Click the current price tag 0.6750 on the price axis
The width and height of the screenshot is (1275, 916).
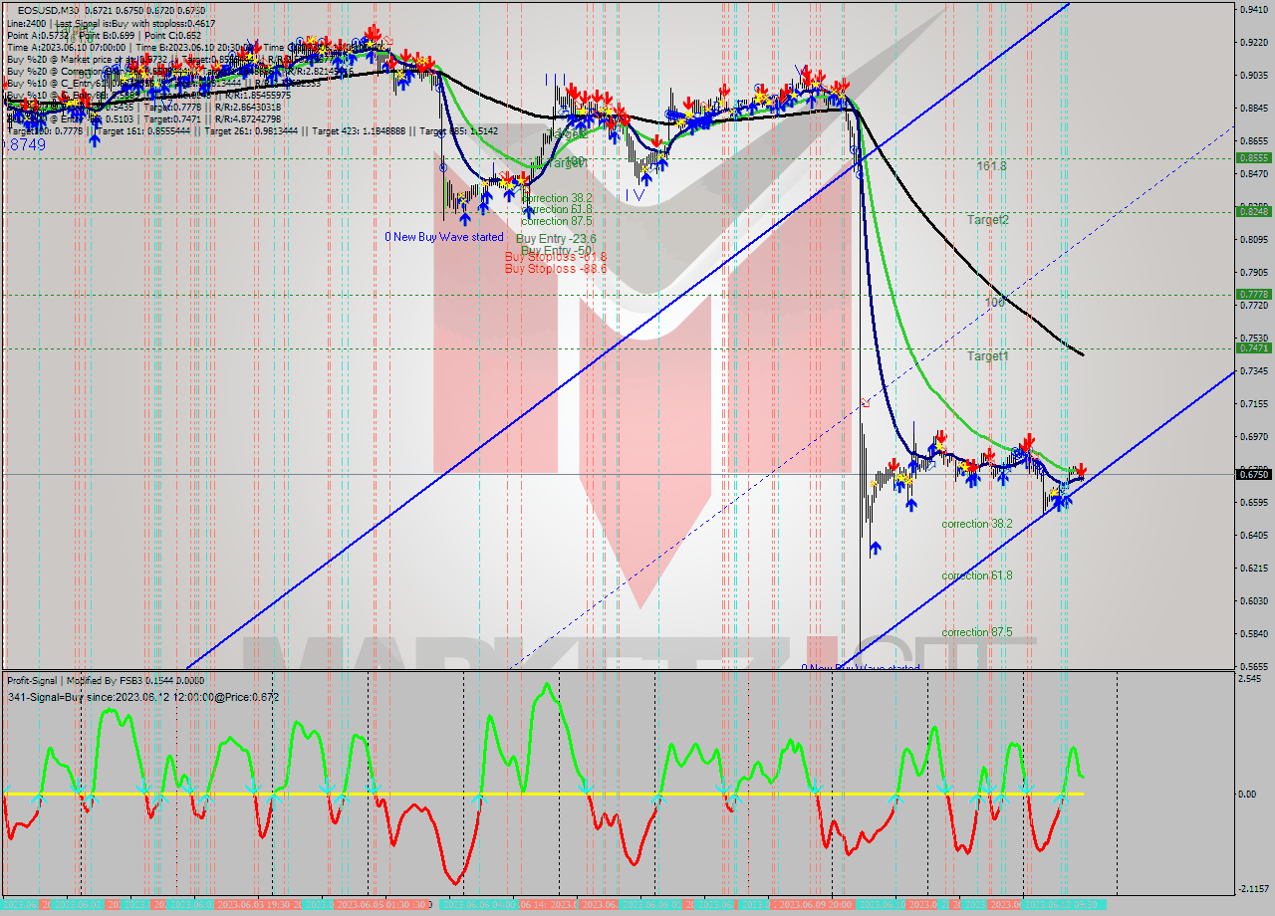[1252, 474]
